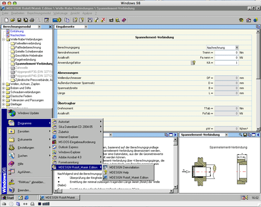Open Windows-Explorer from Programme menu
261x207 pixels.
pos(77,152)
